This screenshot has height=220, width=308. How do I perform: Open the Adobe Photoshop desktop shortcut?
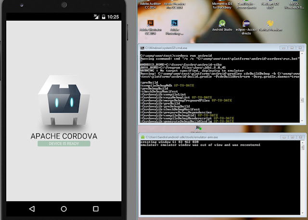point(174,27)
